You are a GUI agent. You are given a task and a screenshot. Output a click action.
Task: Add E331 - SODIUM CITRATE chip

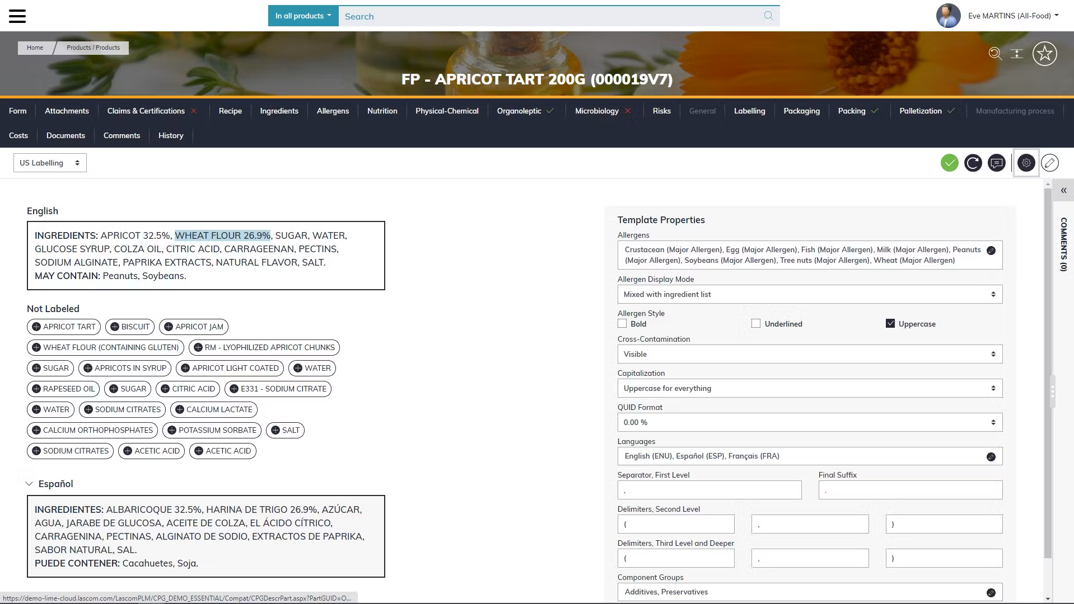point(278,389)
